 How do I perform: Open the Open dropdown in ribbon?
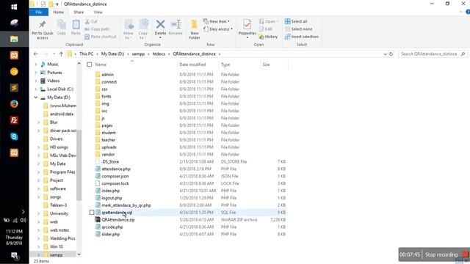pyautogui.click(x=269, y=21)
